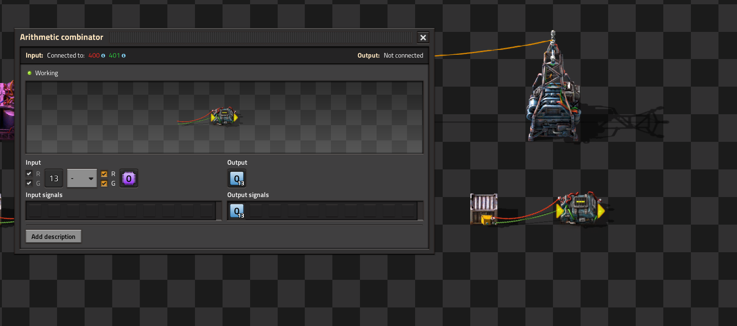Click the info icon beside green network 401
The image size is (737, 326).
[x=124, y=56]
